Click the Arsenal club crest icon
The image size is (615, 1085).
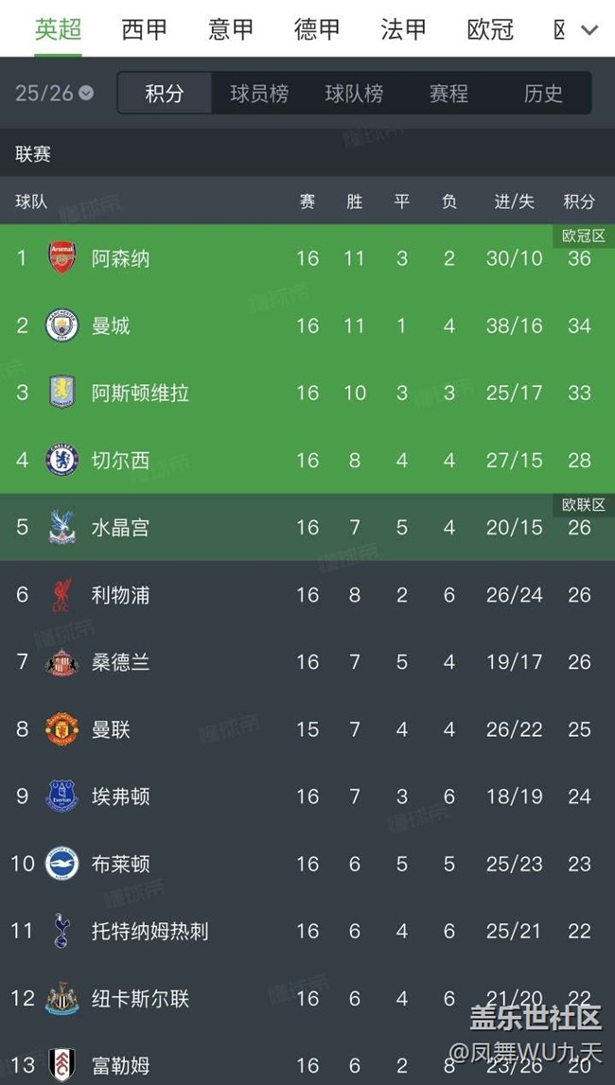(62, 258)
